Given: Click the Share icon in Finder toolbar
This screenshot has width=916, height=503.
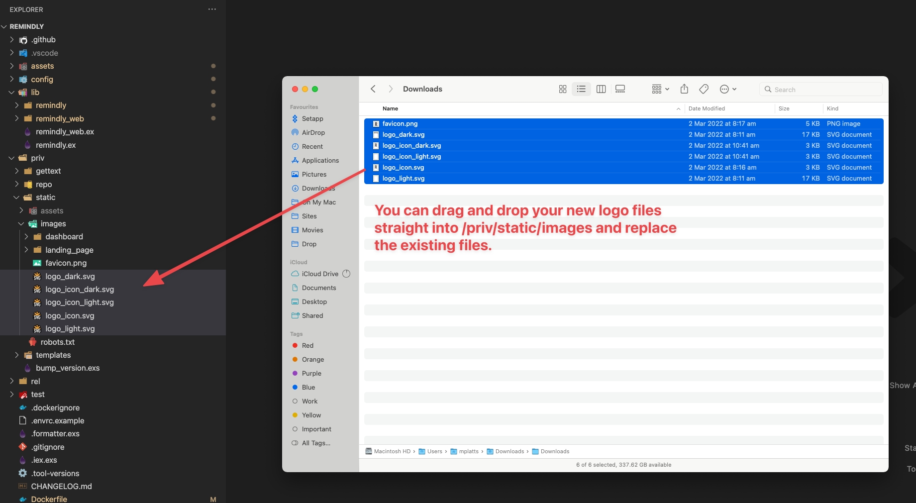Looking at the screenshot, I should 684,89.
